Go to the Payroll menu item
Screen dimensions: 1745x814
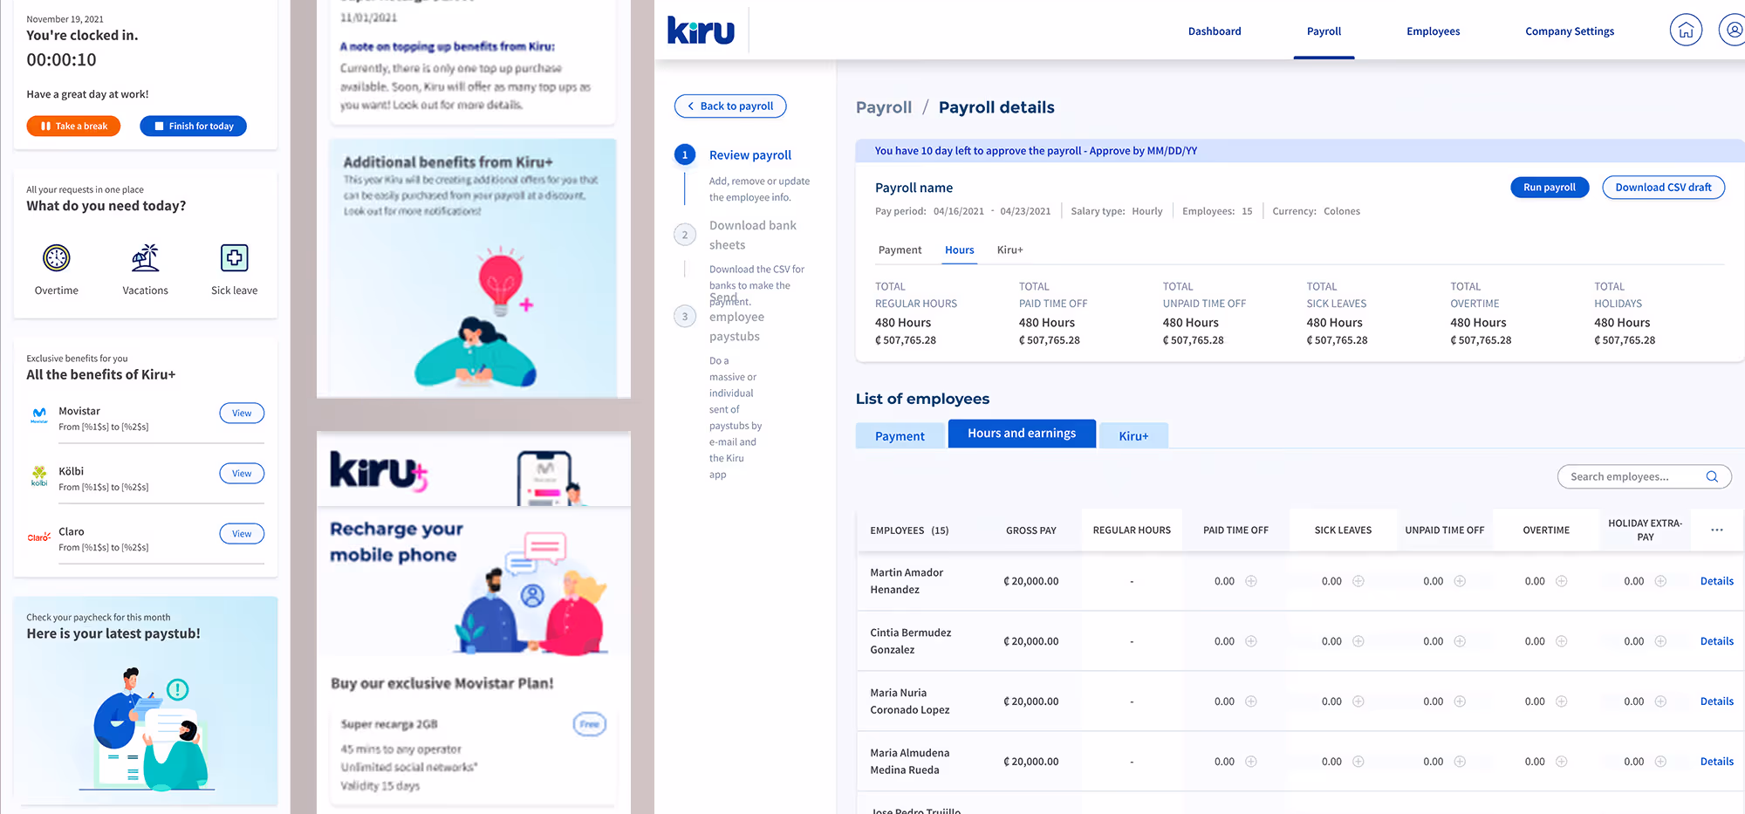[x=1324, y=31]
